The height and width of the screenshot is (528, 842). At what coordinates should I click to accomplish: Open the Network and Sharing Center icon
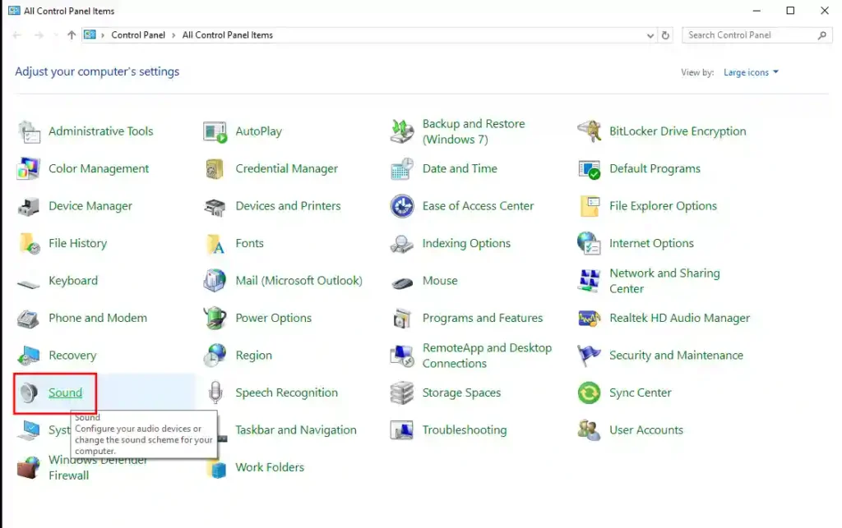point(589,281)
